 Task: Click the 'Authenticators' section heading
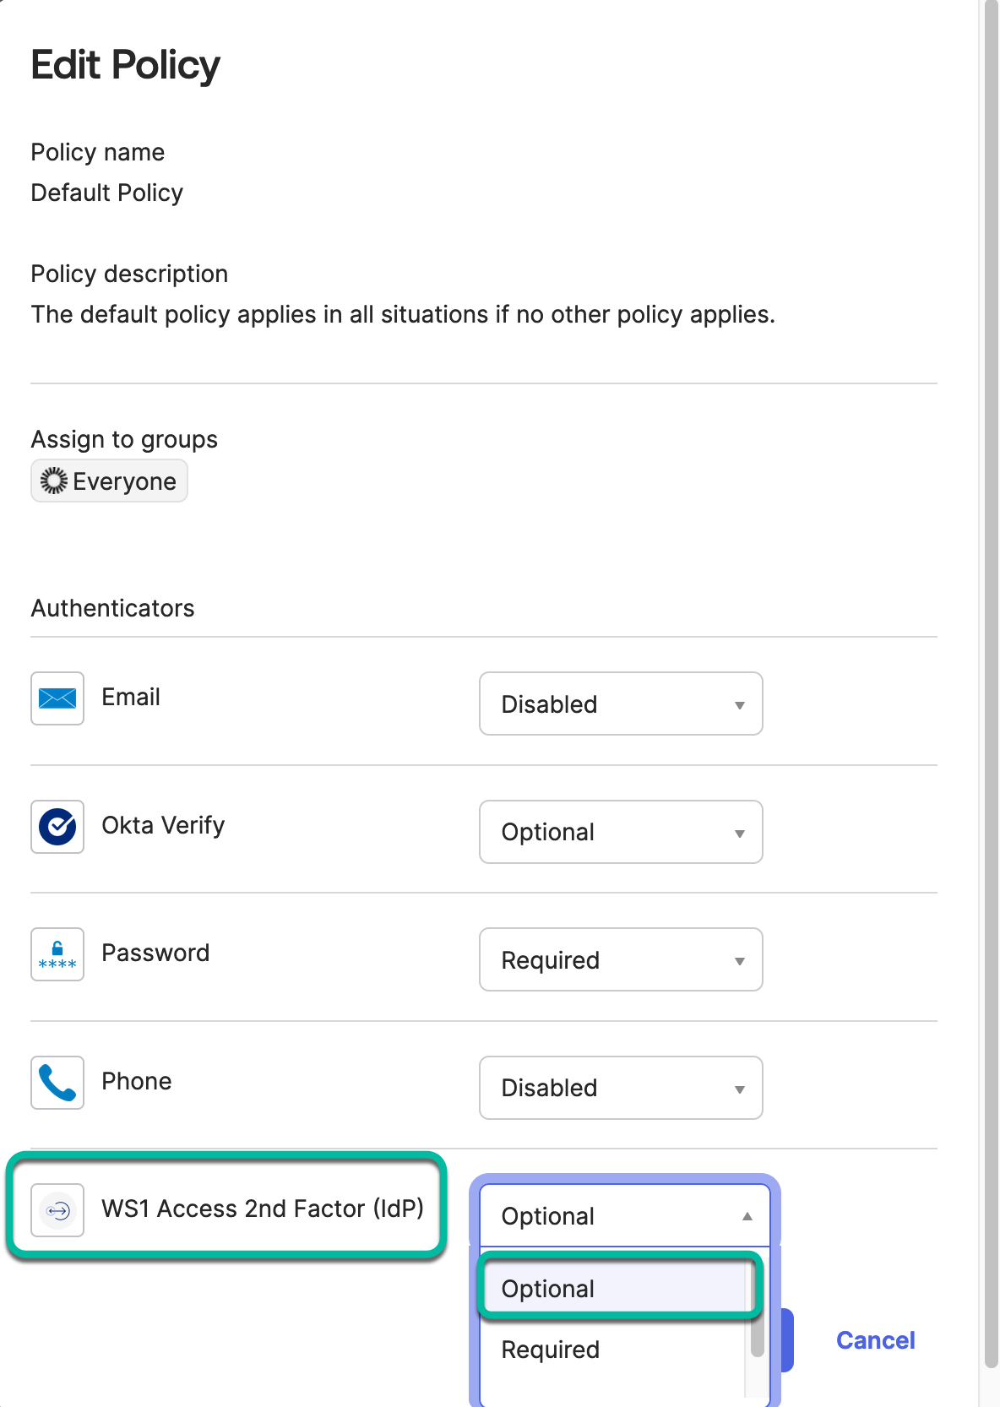click(x=112, y=608)
